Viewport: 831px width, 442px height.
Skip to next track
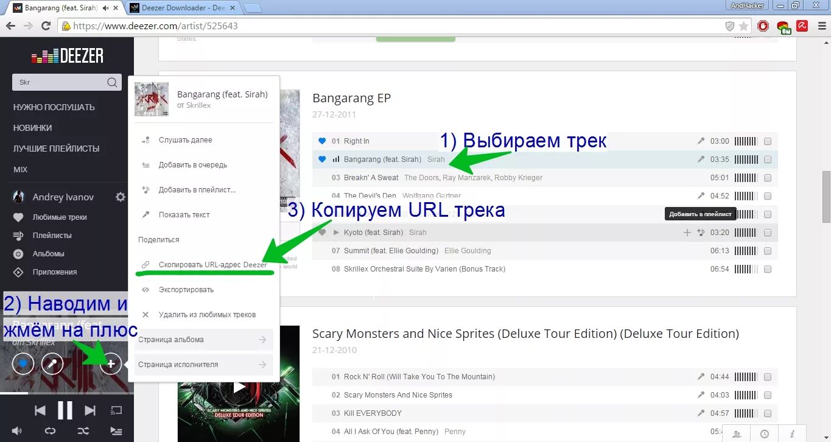click(90, 410)
